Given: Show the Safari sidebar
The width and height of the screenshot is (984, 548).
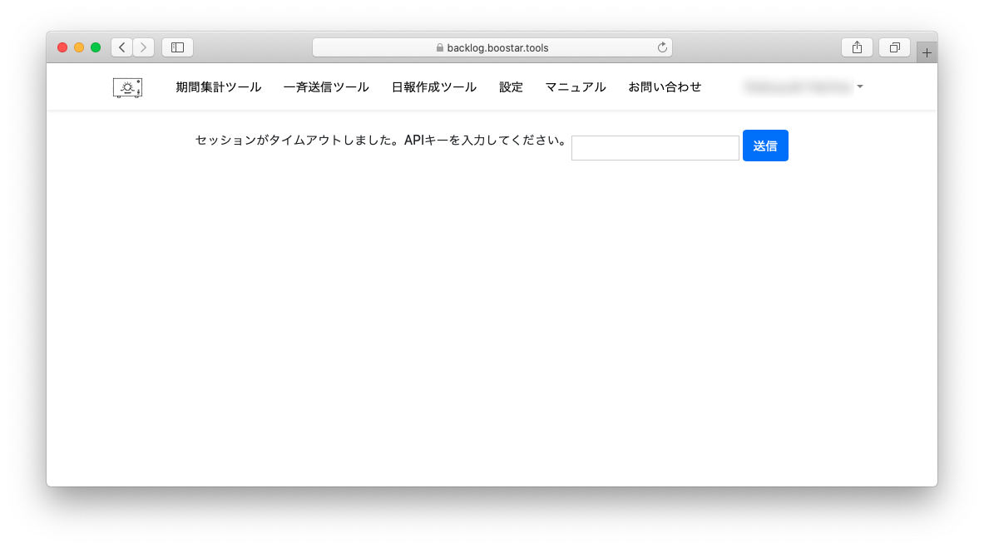Looking at the screenshot, I should 177,47.
